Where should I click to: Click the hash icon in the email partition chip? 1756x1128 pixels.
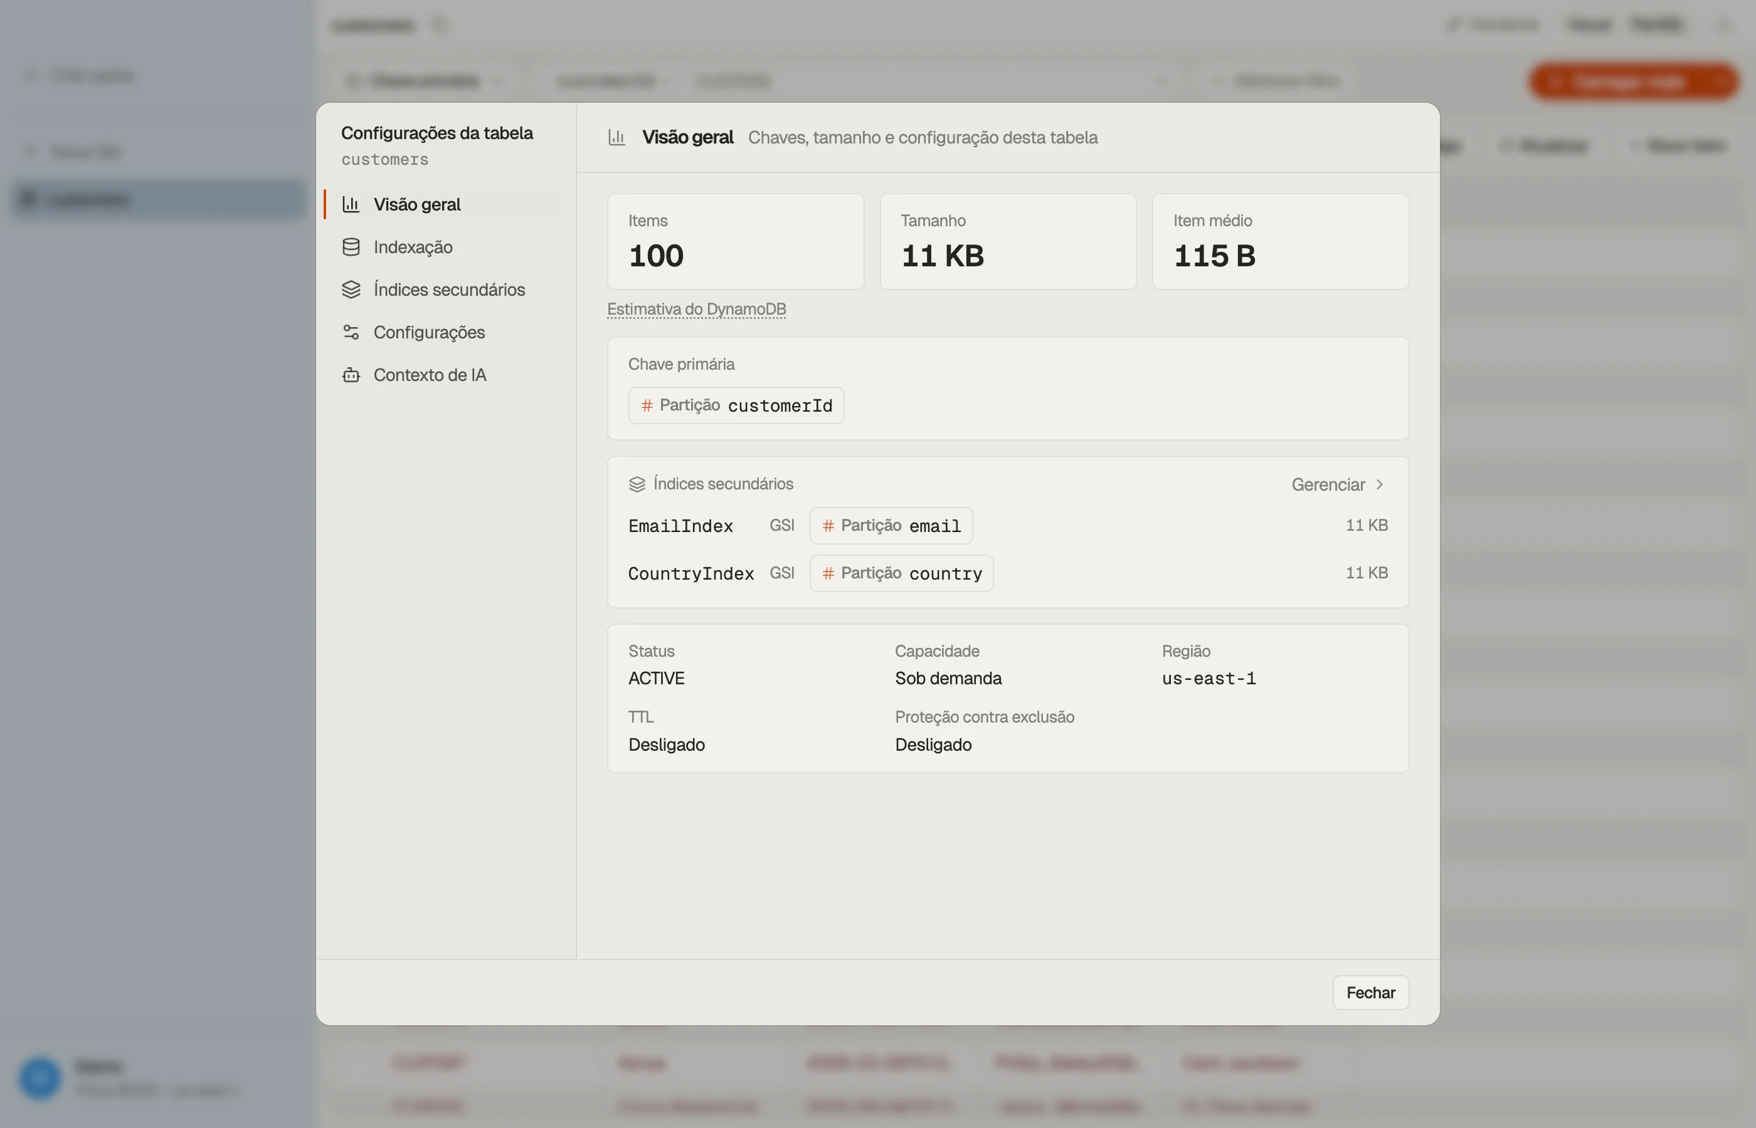tap(828, 526)
